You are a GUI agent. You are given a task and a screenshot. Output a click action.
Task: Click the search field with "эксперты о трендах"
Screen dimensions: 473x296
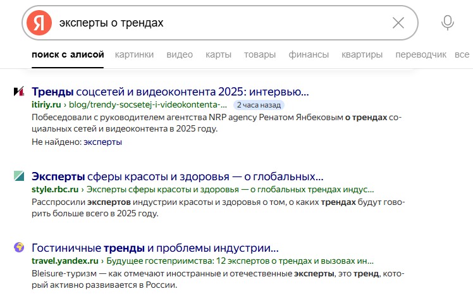click(x=220, y=23)
